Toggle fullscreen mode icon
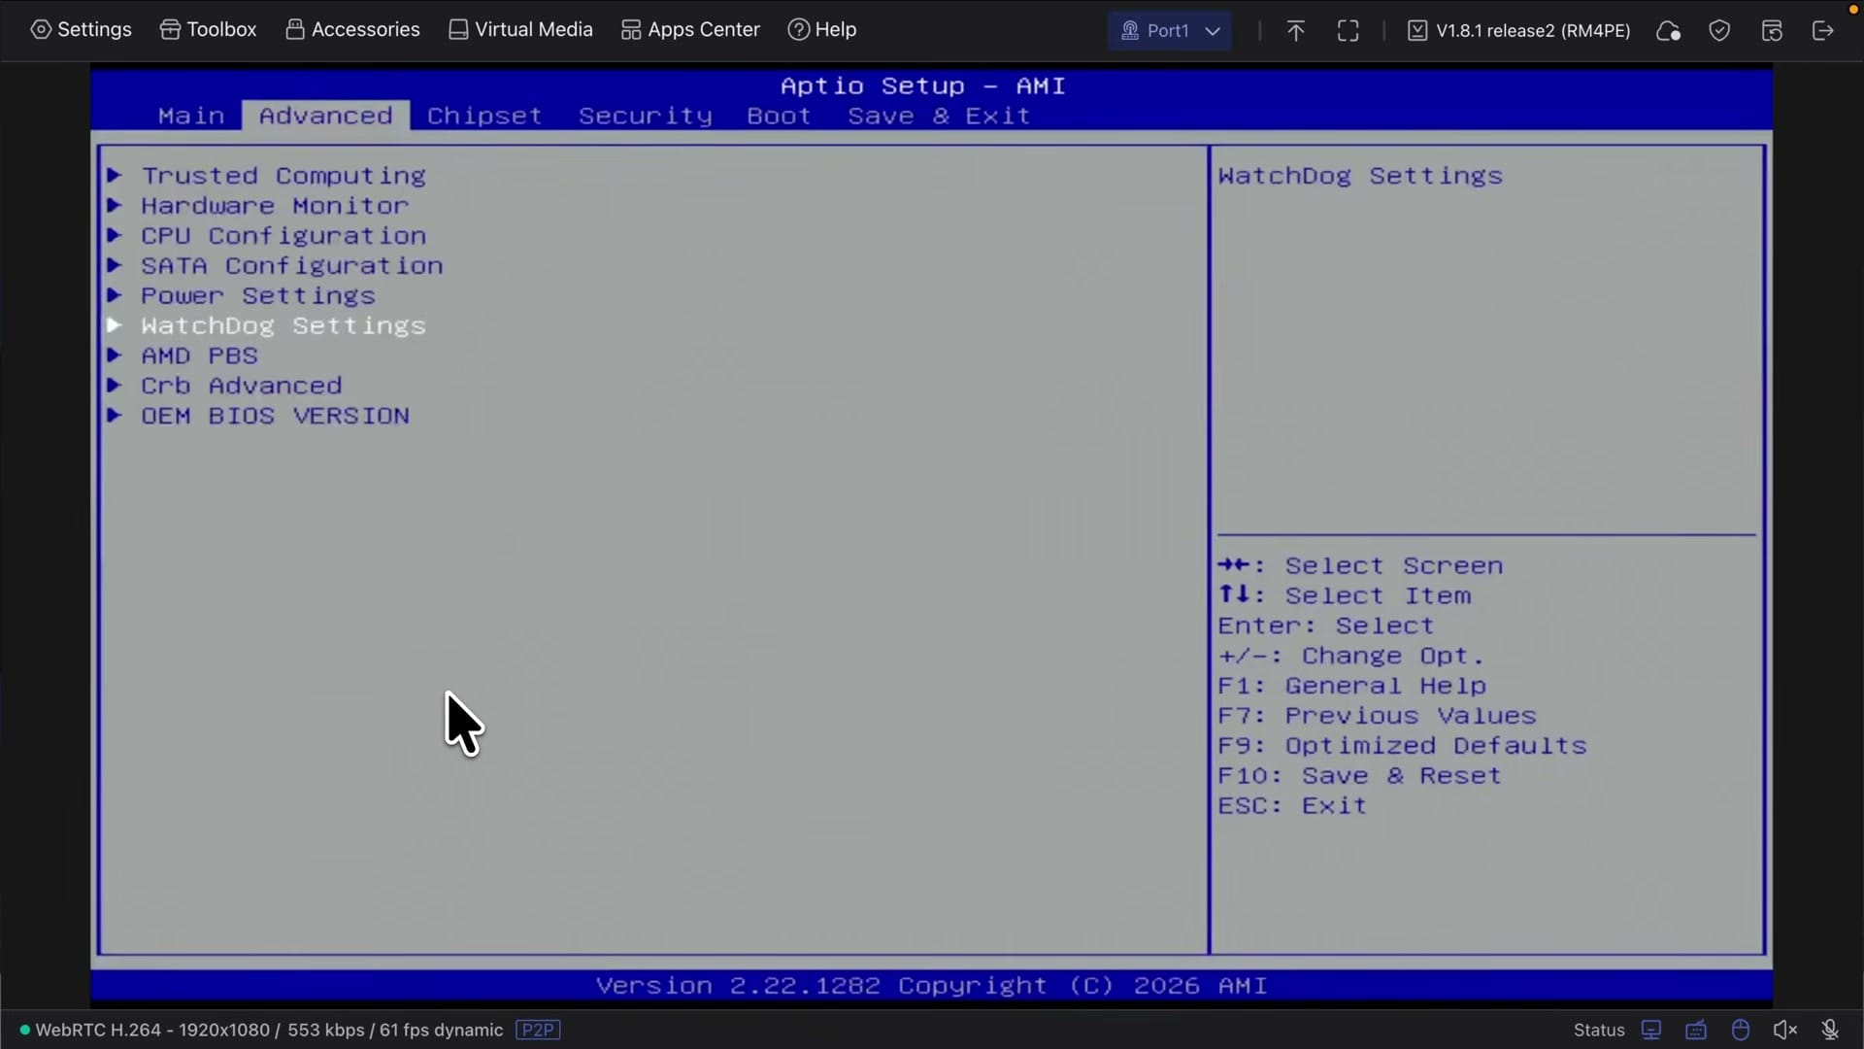 [1348, 31]
